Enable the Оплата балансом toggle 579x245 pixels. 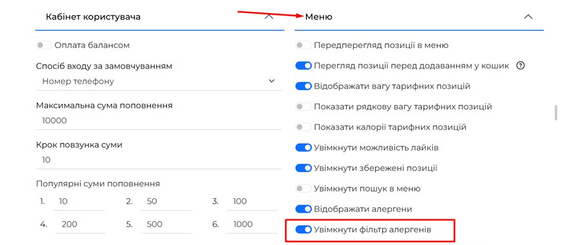[x=44, y=45]
